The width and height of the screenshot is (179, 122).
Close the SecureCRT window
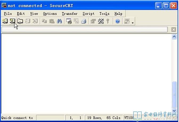173,6
